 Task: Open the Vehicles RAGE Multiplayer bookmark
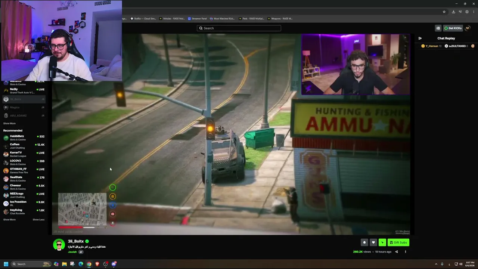172,19
